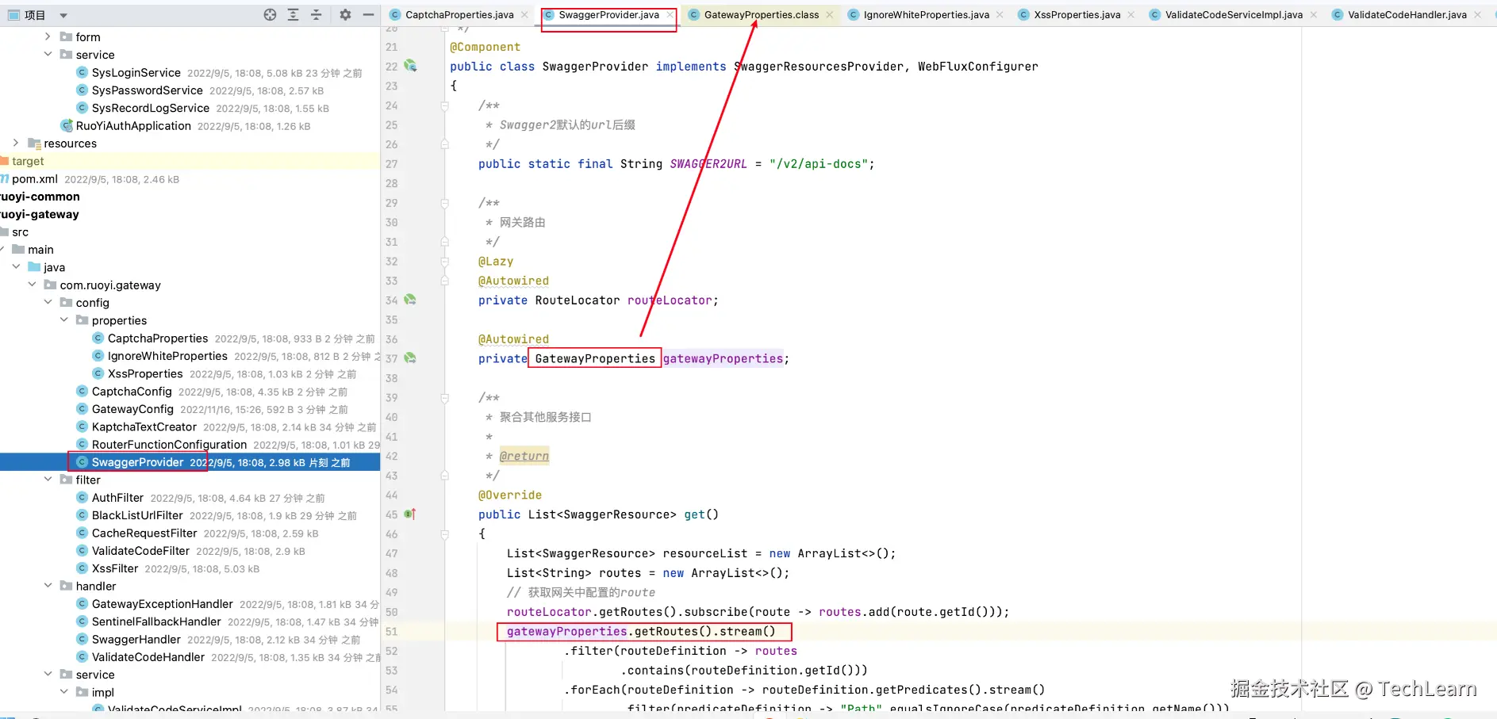Select SysRecordLogService in the project tree
Viewport: 1497px width, 719px height.
point(151,108)
